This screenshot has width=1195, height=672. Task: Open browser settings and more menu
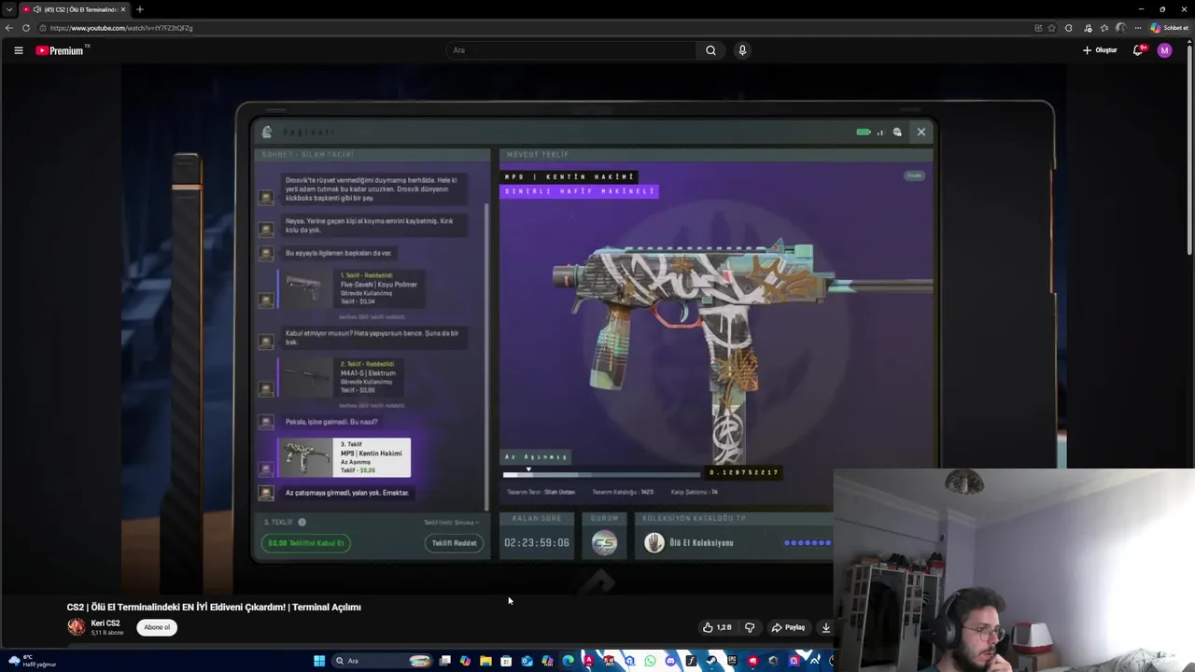1137,28
